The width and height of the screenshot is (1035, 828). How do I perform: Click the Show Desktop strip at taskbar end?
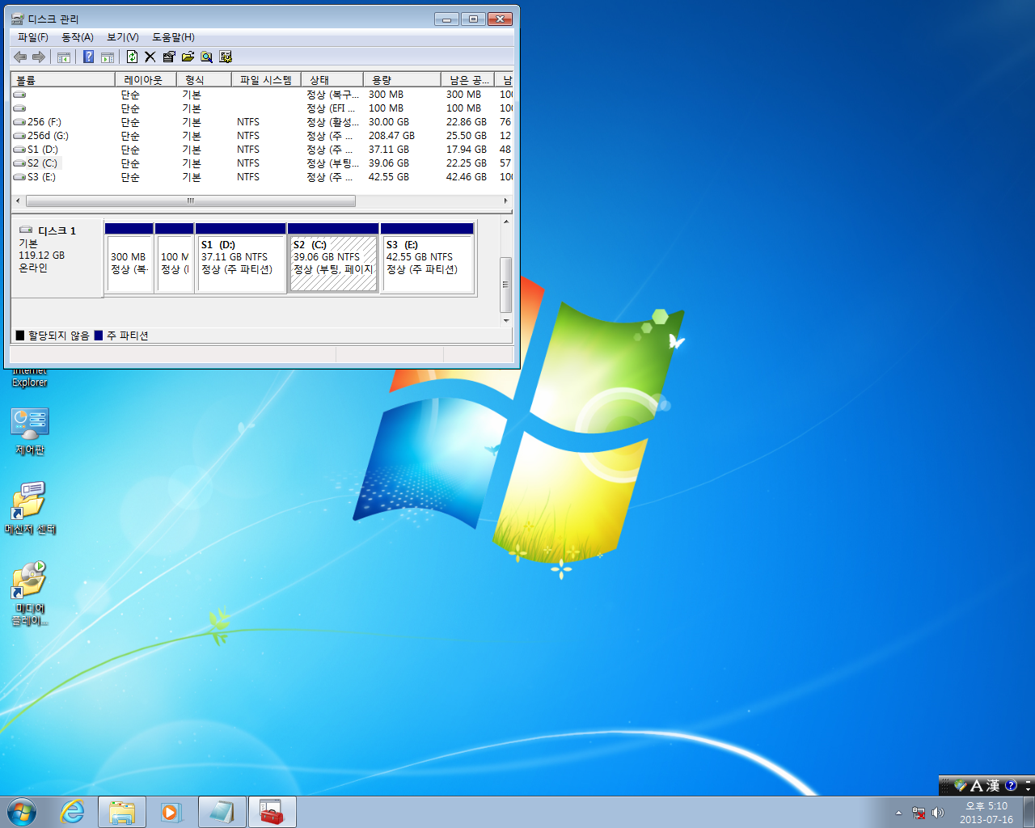click(1029, 812)
